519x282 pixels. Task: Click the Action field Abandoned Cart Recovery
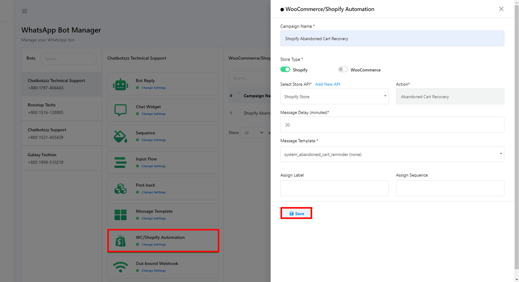[450, 96]
